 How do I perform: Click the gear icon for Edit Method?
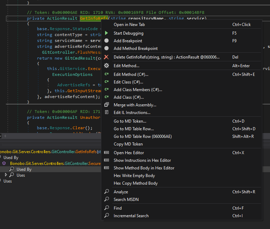click(x=106, y=66)
